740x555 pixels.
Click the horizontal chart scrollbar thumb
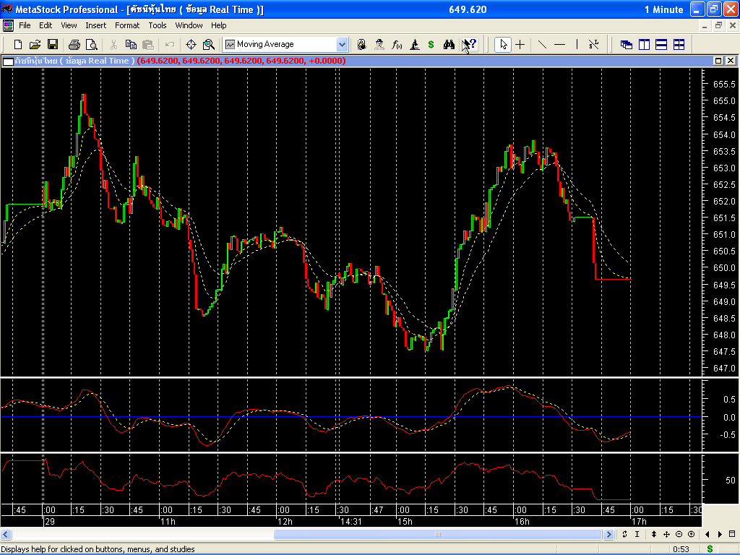click(x=437, y=534)
